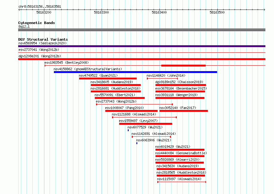This screenshot has width=274, height=194.
Task: Open the esv2737041 (Wong2012b) label
Action: pyautogui.click(x=39, y=50)
